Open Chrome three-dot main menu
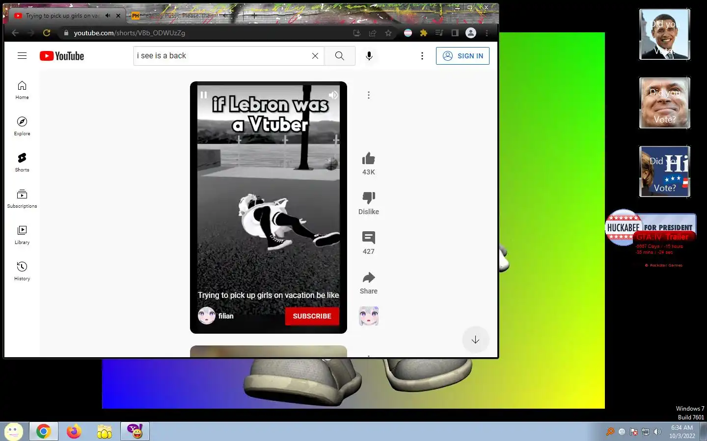This screenshot has height=441, width=707. click(x=487, y=33)
